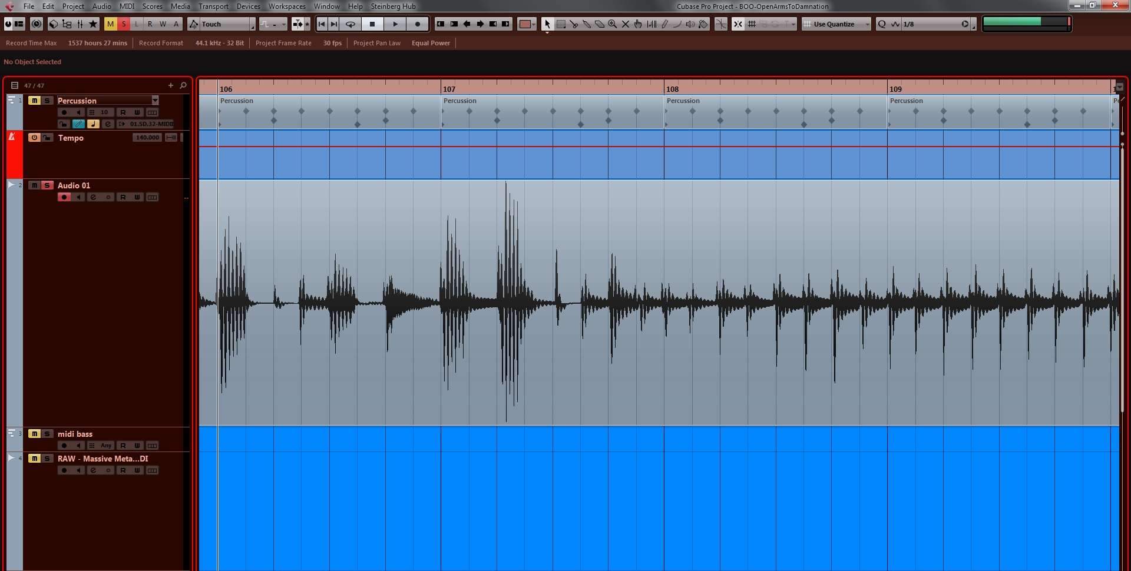Open the track search magnifier
This screenshot has height=571, width=1131.
tap(183, 85)
